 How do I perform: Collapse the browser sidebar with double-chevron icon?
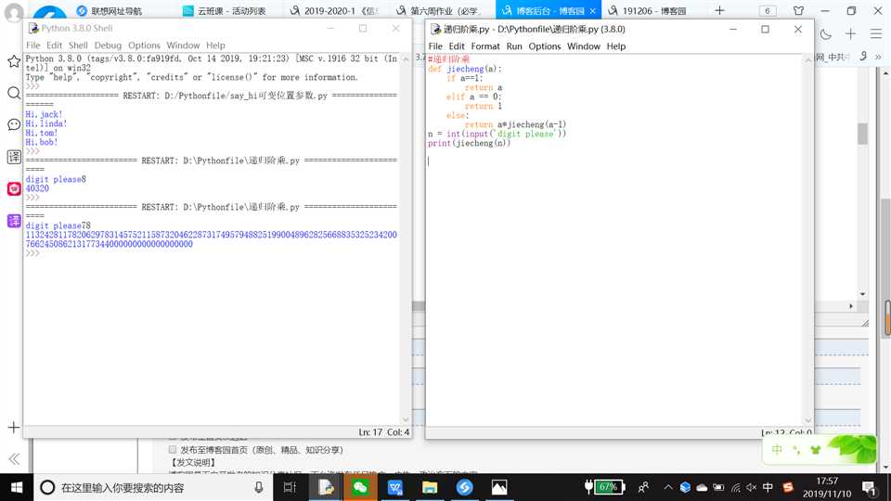pyautogui.click(x=14, y=459)
